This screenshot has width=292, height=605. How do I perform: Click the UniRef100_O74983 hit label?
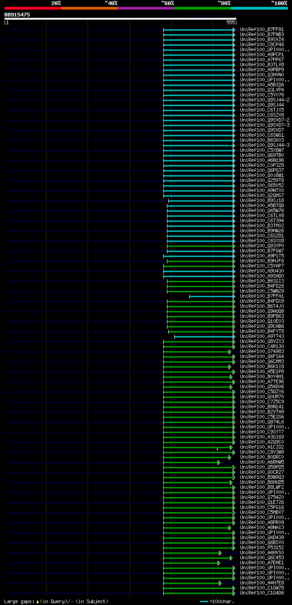(262, 351)
